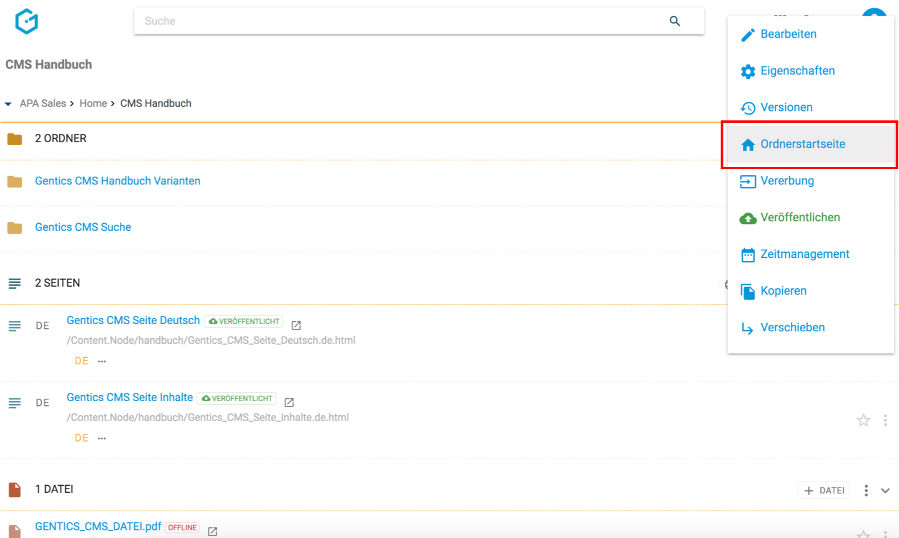Click orange DE language under Seite Inhalte
899x538 pixels.
[x=82, y=438]
